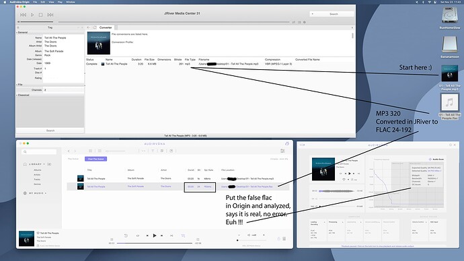This screenshot has height=261, width=464.
Task: Click filter funnel icon in Audirvana toolbar
Action: pos(153,151)
